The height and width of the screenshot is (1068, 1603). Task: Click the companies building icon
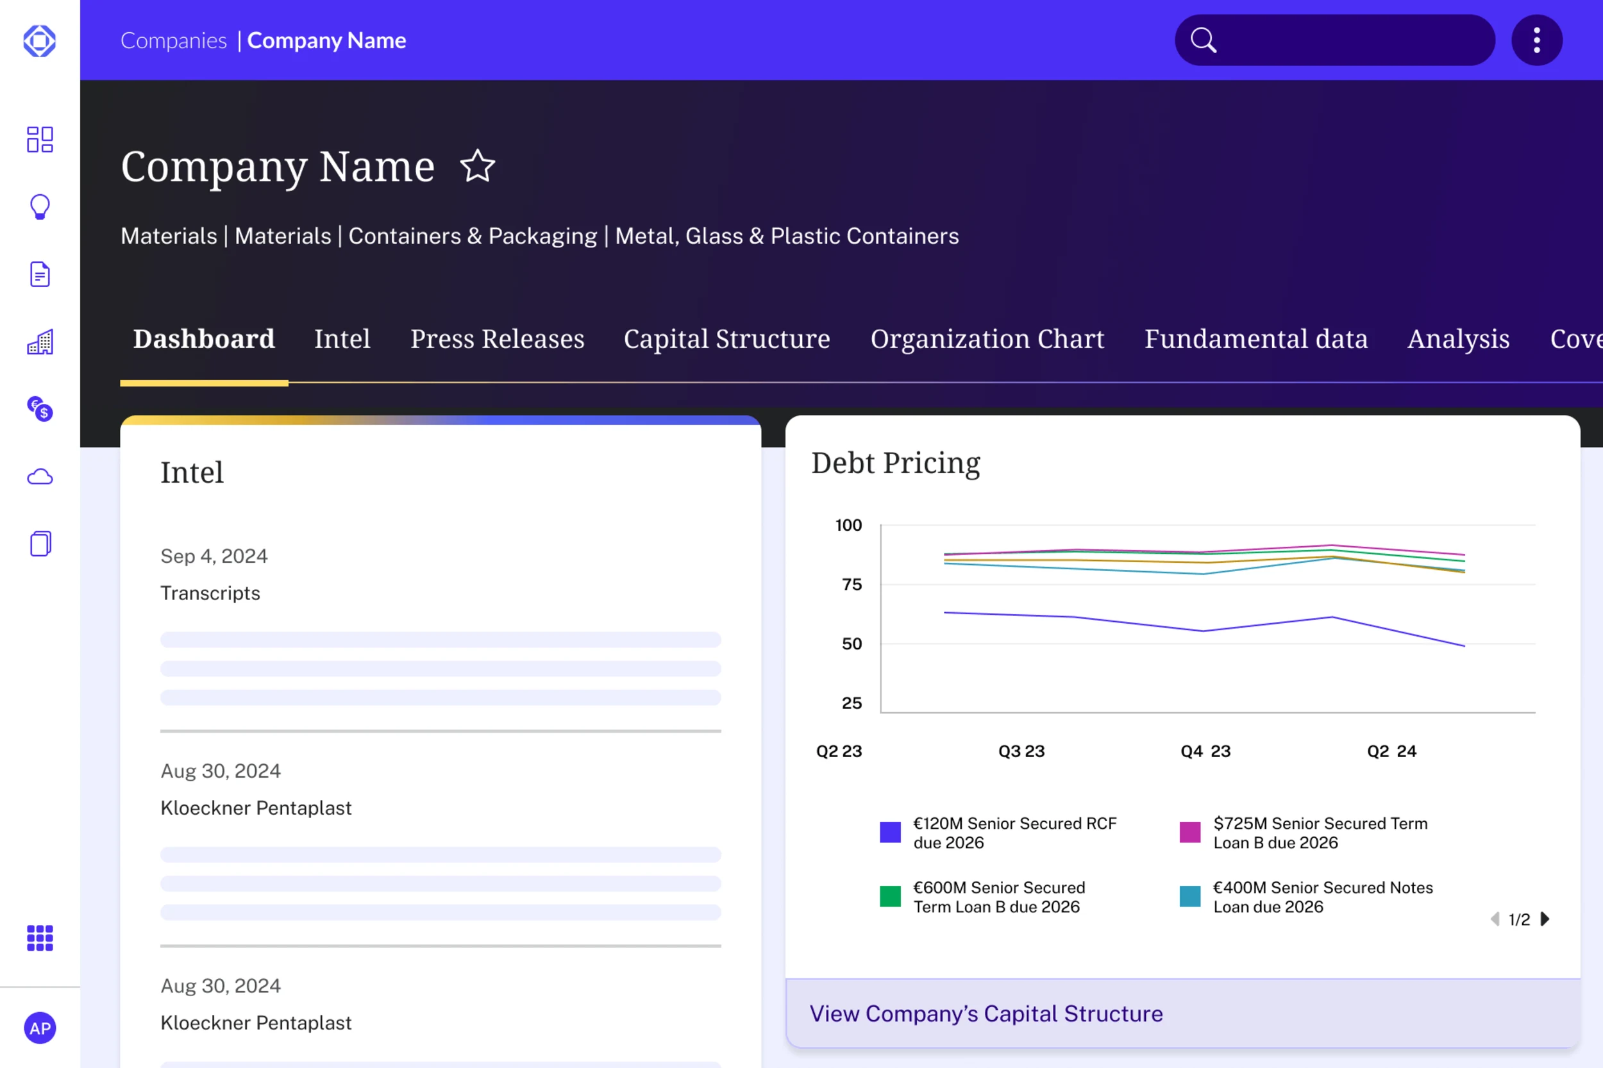click(40, 341)
